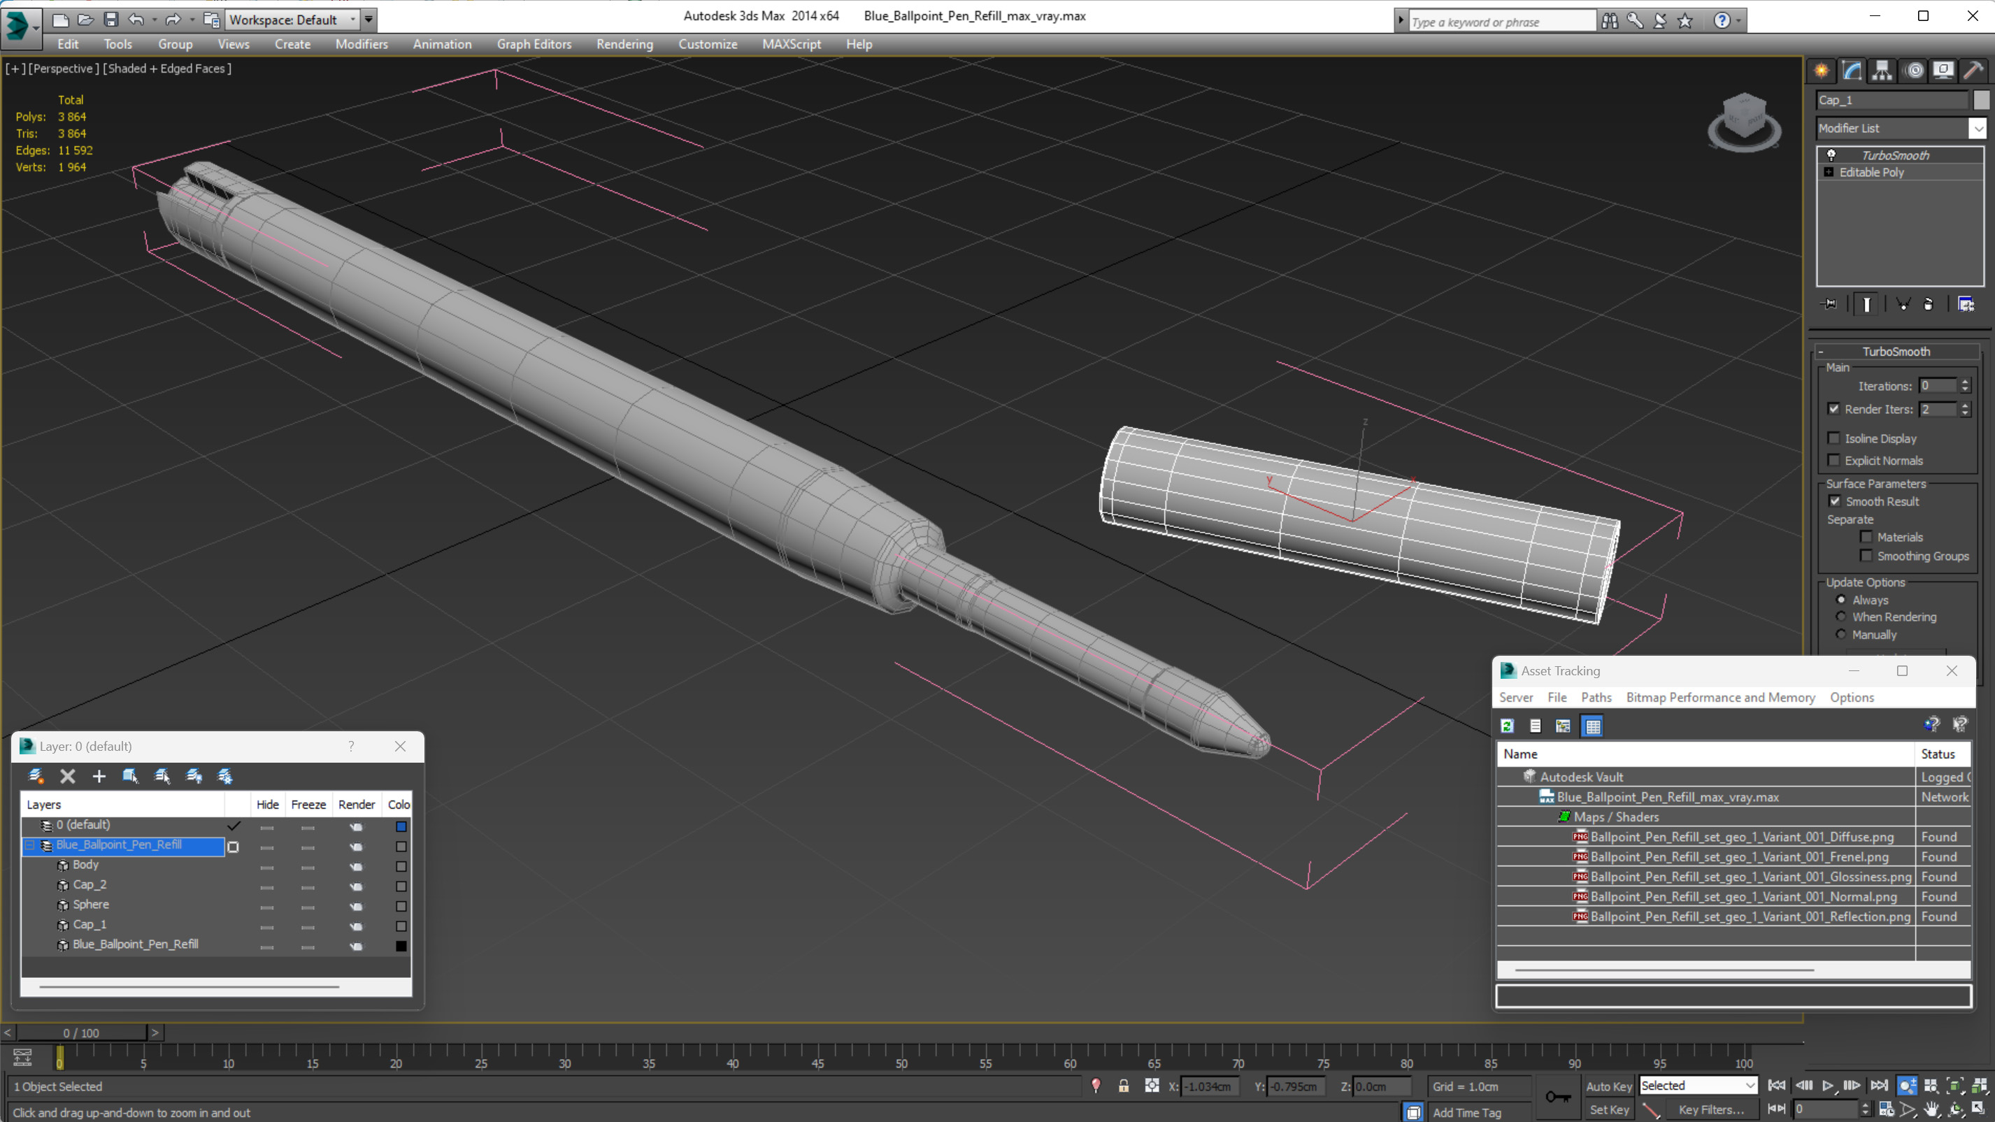Click the 0 (default) layer blue color swatch
This screenshot has width=1995, height=1122.
click(401, 826)
